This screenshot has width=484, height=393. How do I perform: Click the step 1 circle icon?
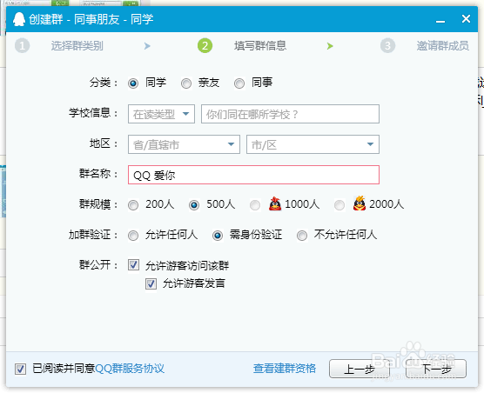(23, 45)
